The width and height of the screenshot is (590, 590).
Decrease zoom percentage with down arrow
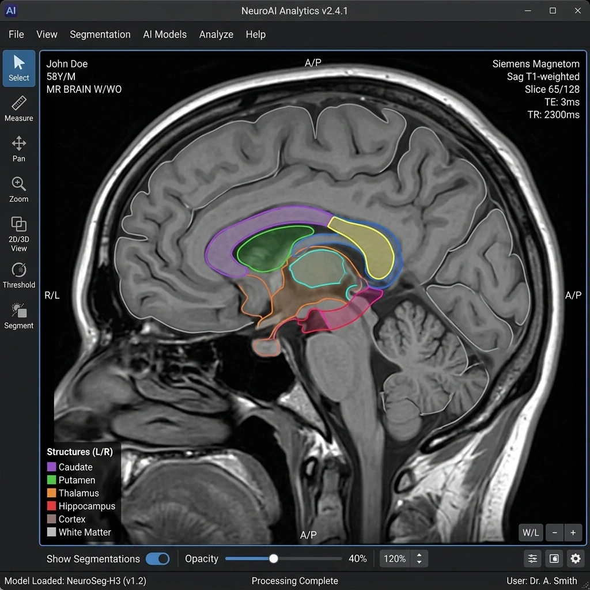click(419, 562)
